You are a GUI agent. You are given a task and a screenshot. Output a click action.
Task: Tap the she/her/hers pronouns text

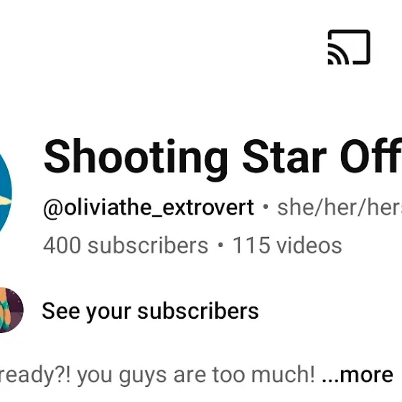coord(340,207)
